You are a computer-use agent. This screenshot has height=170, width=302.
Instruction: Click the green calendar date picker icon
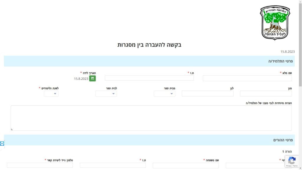click(92, 79)
